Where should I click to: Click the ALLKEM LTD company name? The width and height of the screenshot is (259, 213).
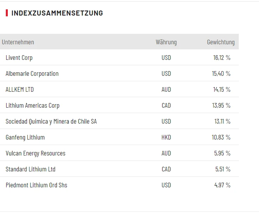click(x=19, y=89)
